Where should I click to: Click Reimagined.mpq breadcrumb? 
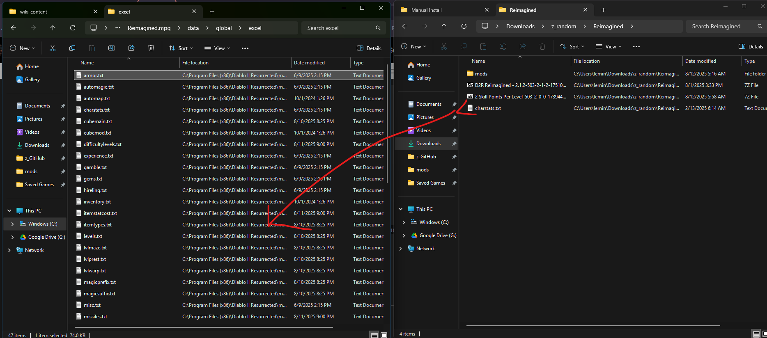coord(149,28)
